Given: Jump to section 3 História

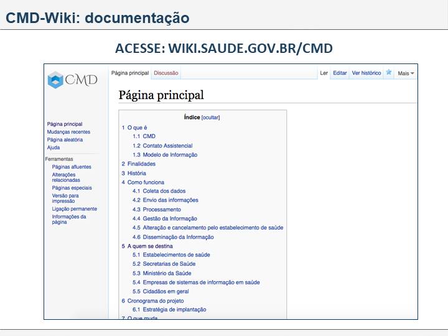Looking at the screenshot, I should (x=134, y=173).
